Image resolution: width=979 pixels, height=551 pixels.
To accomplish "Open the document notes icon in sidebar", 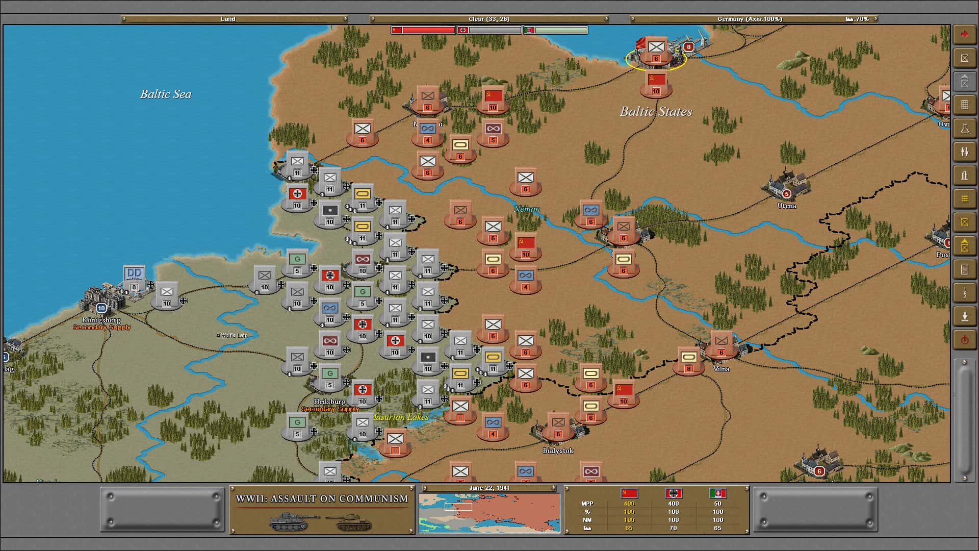I will pos(964,269).
